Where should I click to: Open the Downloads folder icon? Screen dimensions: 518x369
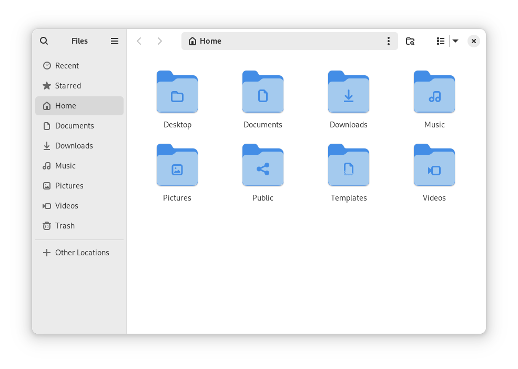[x=348, y=92]
